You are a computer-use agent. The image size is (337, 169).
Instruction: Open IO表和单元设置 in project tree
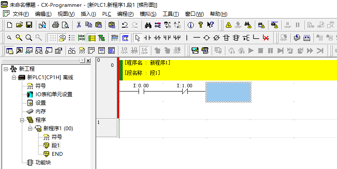pyautogui.click(x=54, y=95)
